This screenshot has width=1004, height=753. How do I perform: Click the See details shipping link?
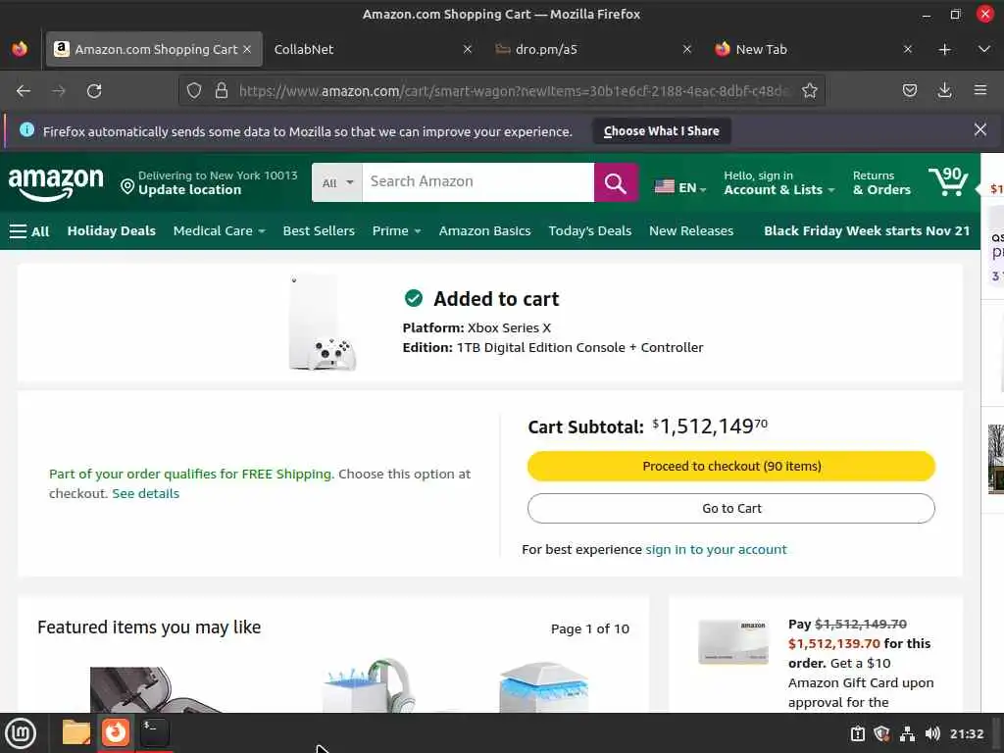click(x=145, y=494)
